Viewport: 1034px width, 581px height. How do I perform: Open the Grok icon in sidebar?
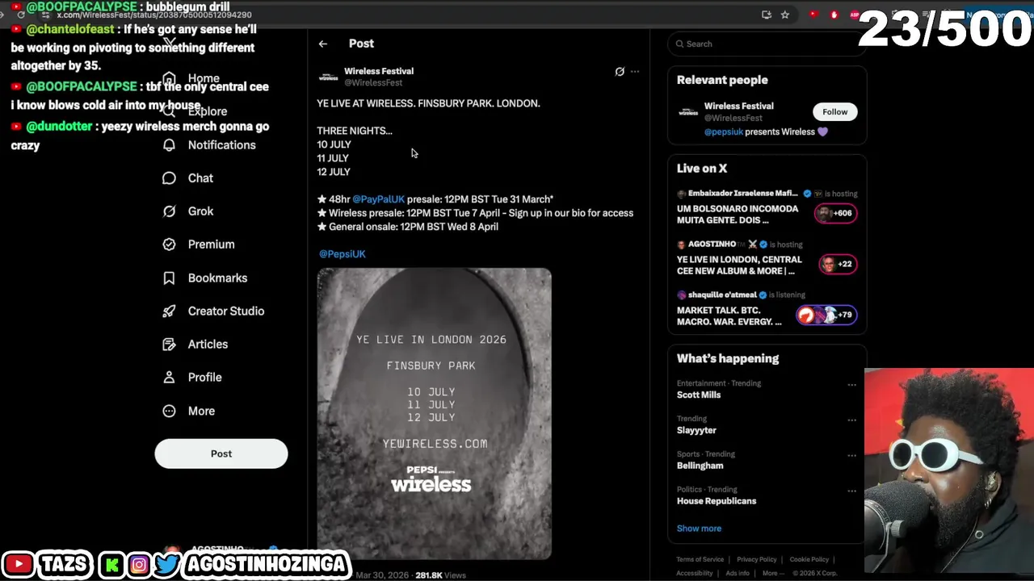(169, 211)
